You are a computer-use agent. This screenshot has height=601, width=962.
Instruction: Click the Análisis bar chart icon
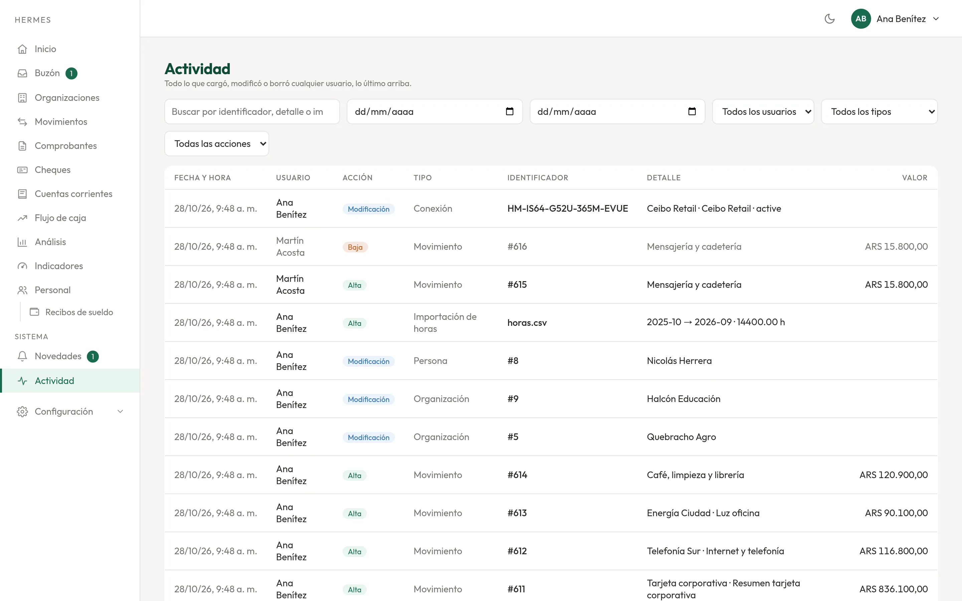22,242
